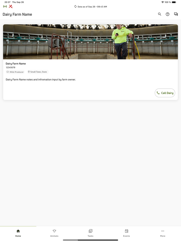181x242 pixels.
Task: Open the chat messages icon
Action: point(176,14)
